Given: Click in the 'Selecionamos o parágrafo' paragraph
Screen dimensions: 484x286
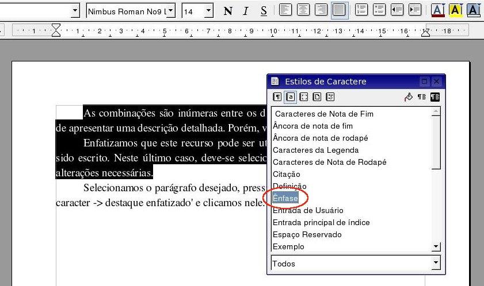Looking at the screenshot, I should point(161,195).
